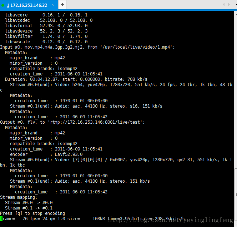Click the terminal's vertical scrollbar thumb

[x=236, y=194]
